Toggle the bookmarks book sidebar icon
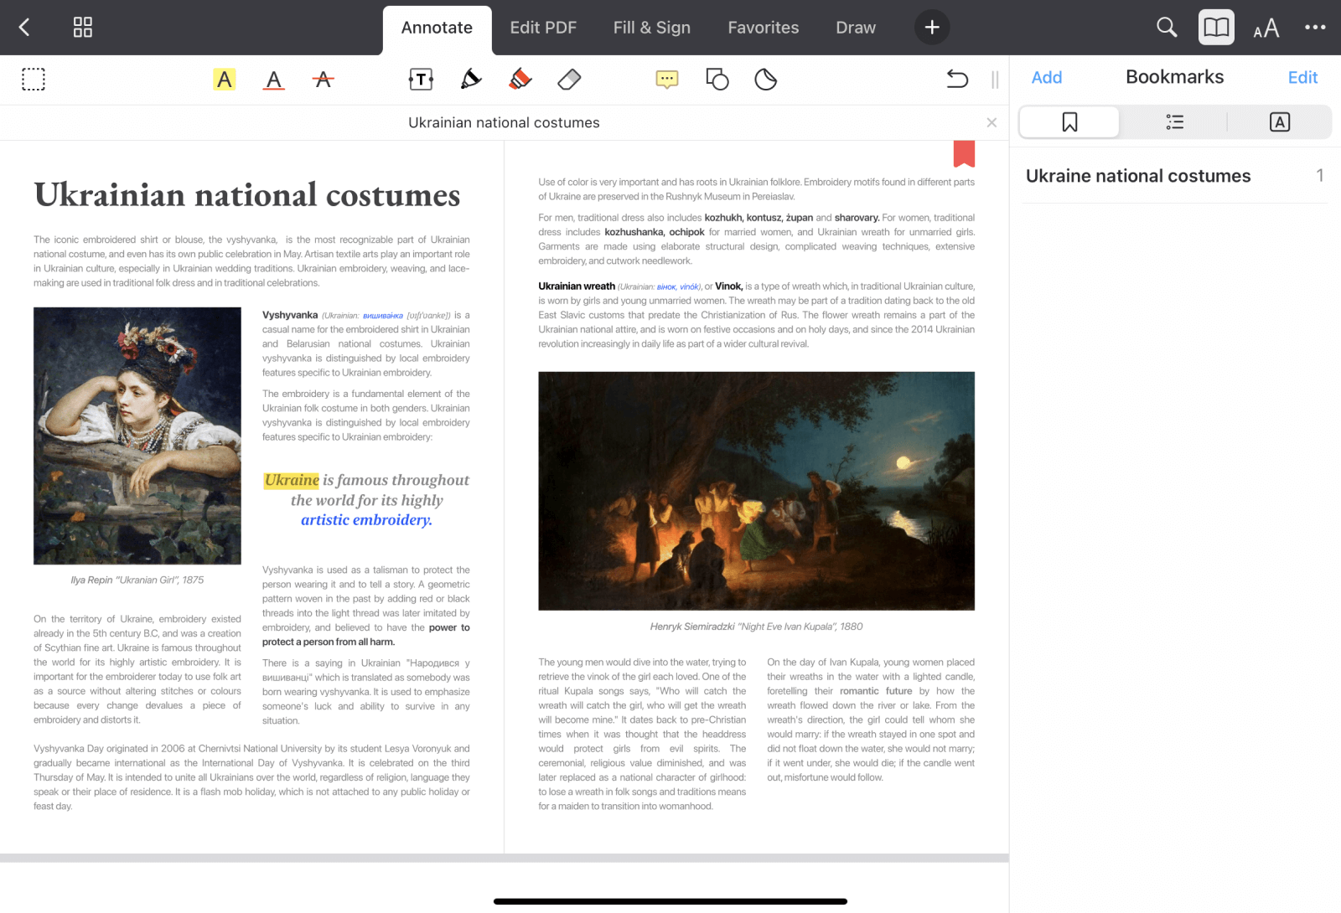This screenshot has width=1341, height=913. (1216, 28)
